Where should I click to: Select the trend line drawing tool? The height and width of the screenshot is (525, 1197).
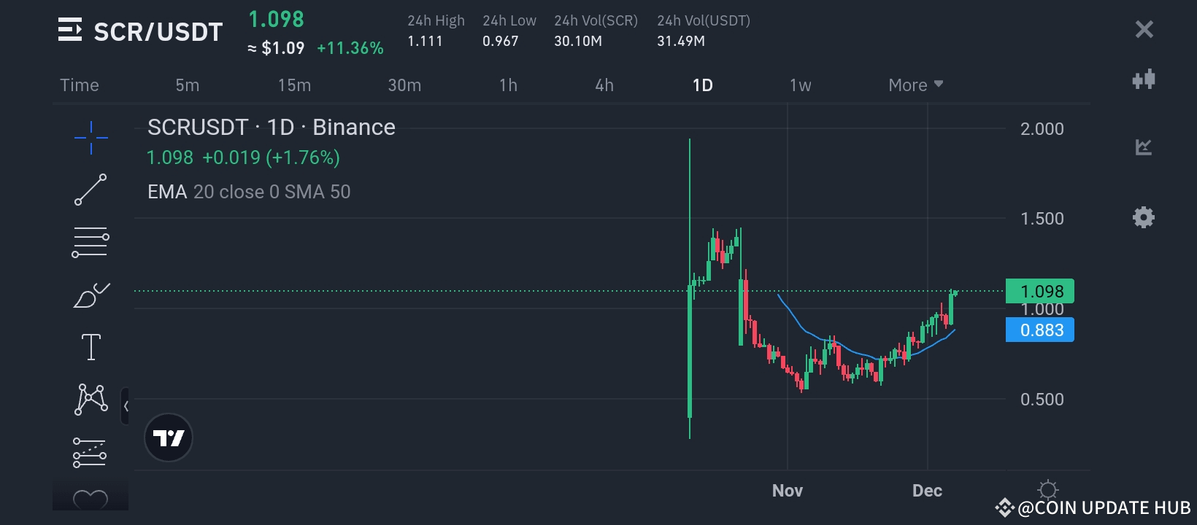coord(91,190)
